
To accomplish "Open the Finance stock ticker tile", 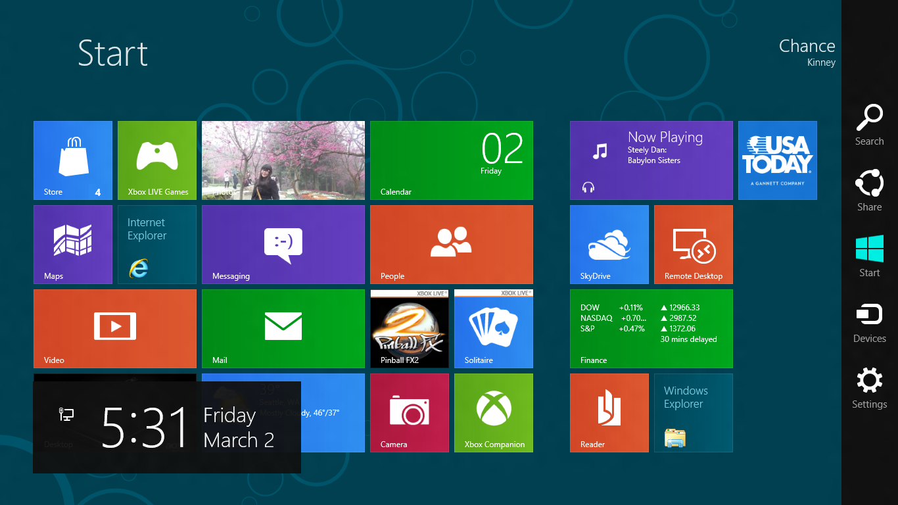I will pyautogui.click(x=651, y=329).
